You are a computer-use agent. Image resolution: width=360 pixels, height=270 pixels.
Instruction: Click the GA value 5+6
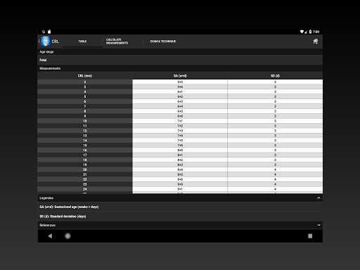pos(180,86)
